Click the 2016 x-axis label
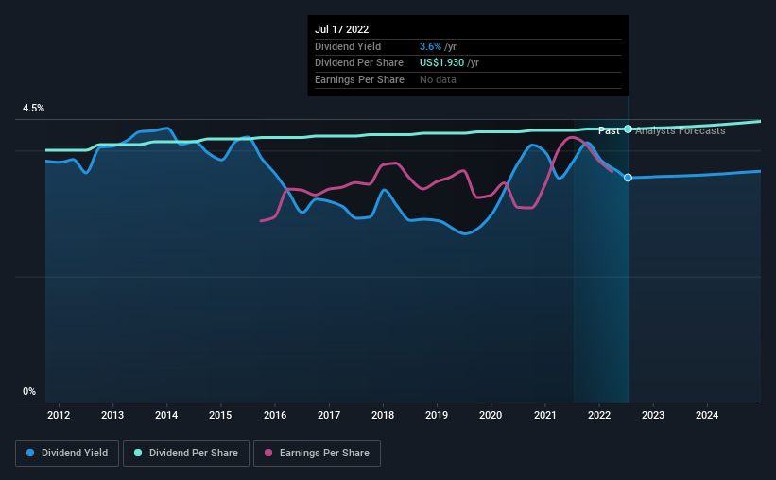 (275, 415)
